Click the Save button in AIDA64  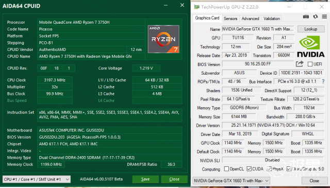coord(145,179)
